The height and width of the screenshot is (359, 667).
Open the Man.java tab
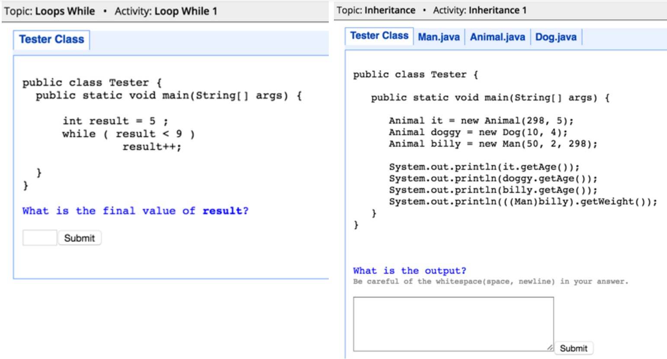[439, 37]
